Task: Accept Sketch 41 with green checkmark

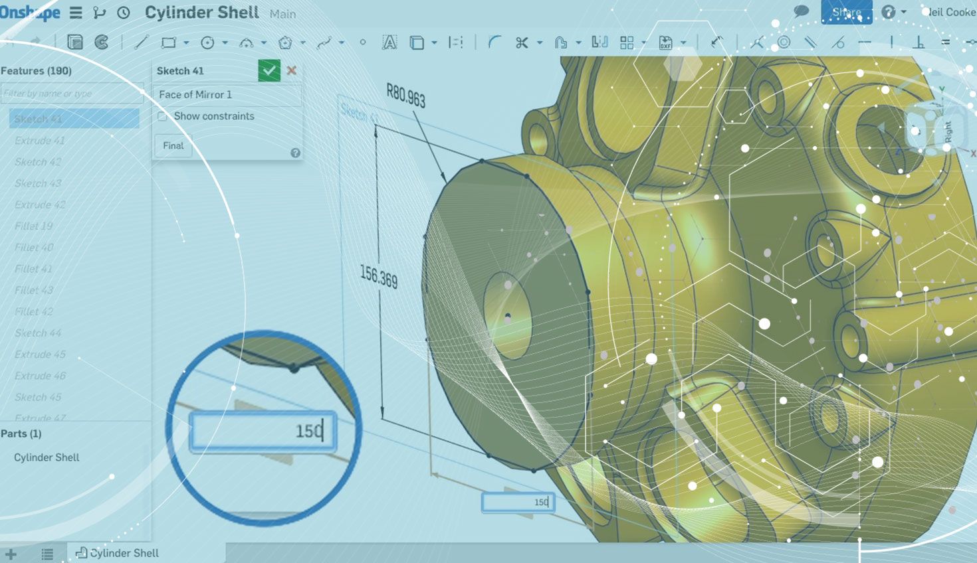Action: [269, 70]
